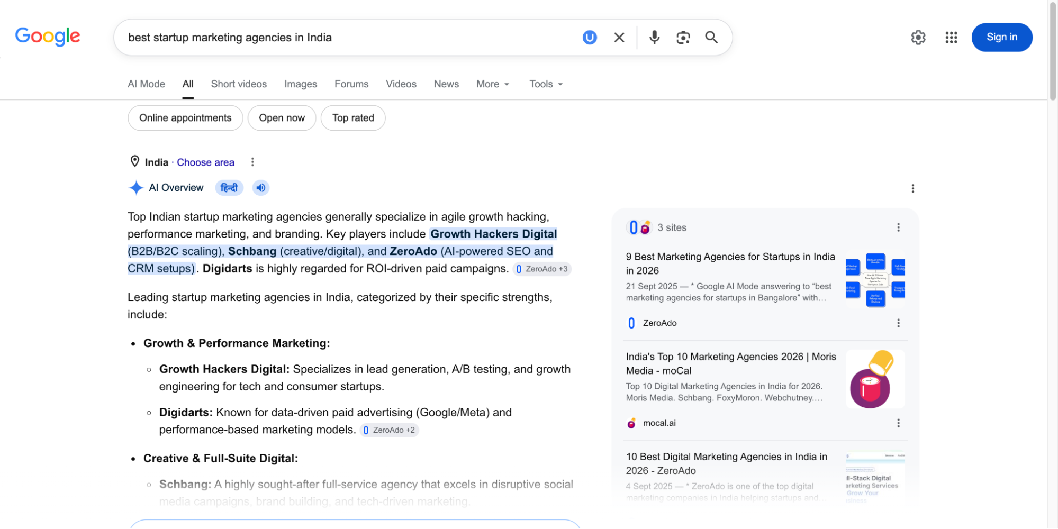Viewport: 1058px width, 529px height.
Task: Click the Sign in button
Action: [x=1002, y=37]
